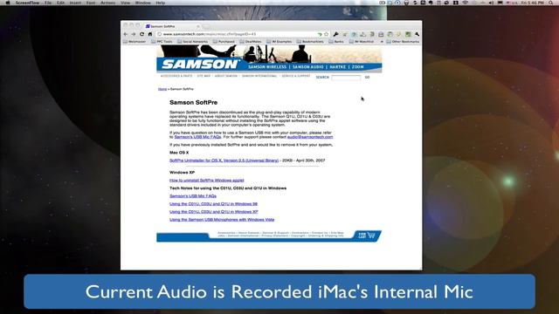Open the Bookmarklets bookmarks folder
Viewport: 559px width, 314px height.
[310, 42]
